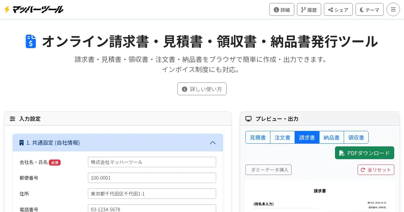The height and width of the screenshot is (212, 404).
Task: Open the hamburger menu
Action: (x=393, y=9)
